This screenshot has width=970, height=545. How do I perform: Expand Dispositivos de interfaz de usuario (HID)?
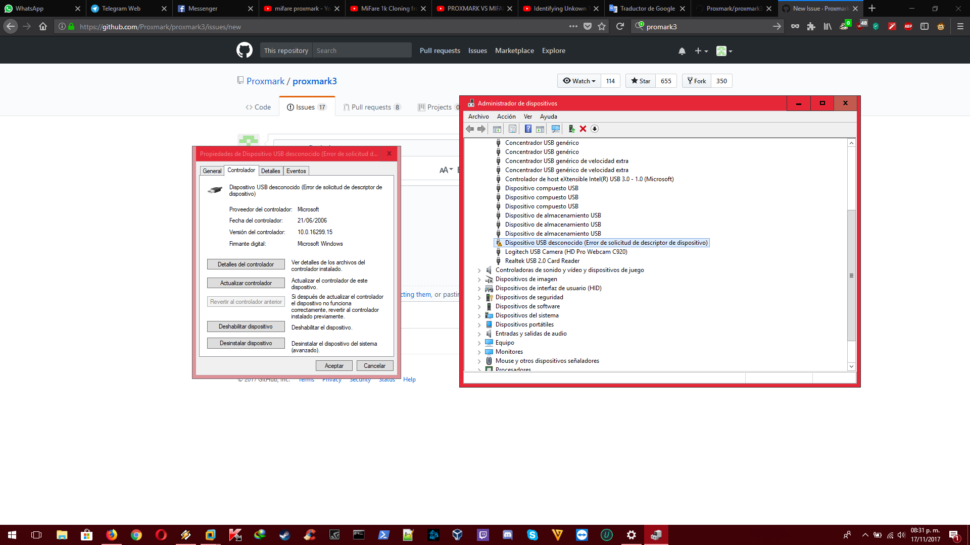click(x=479, y=289)
